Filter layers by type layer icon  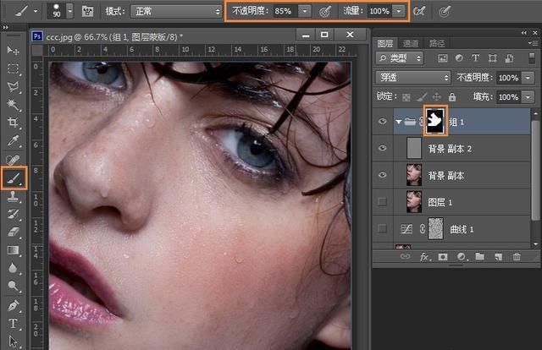(476, 58)
